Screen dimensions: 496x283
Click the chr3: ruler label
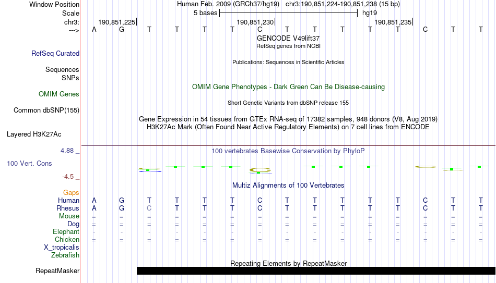72,22
